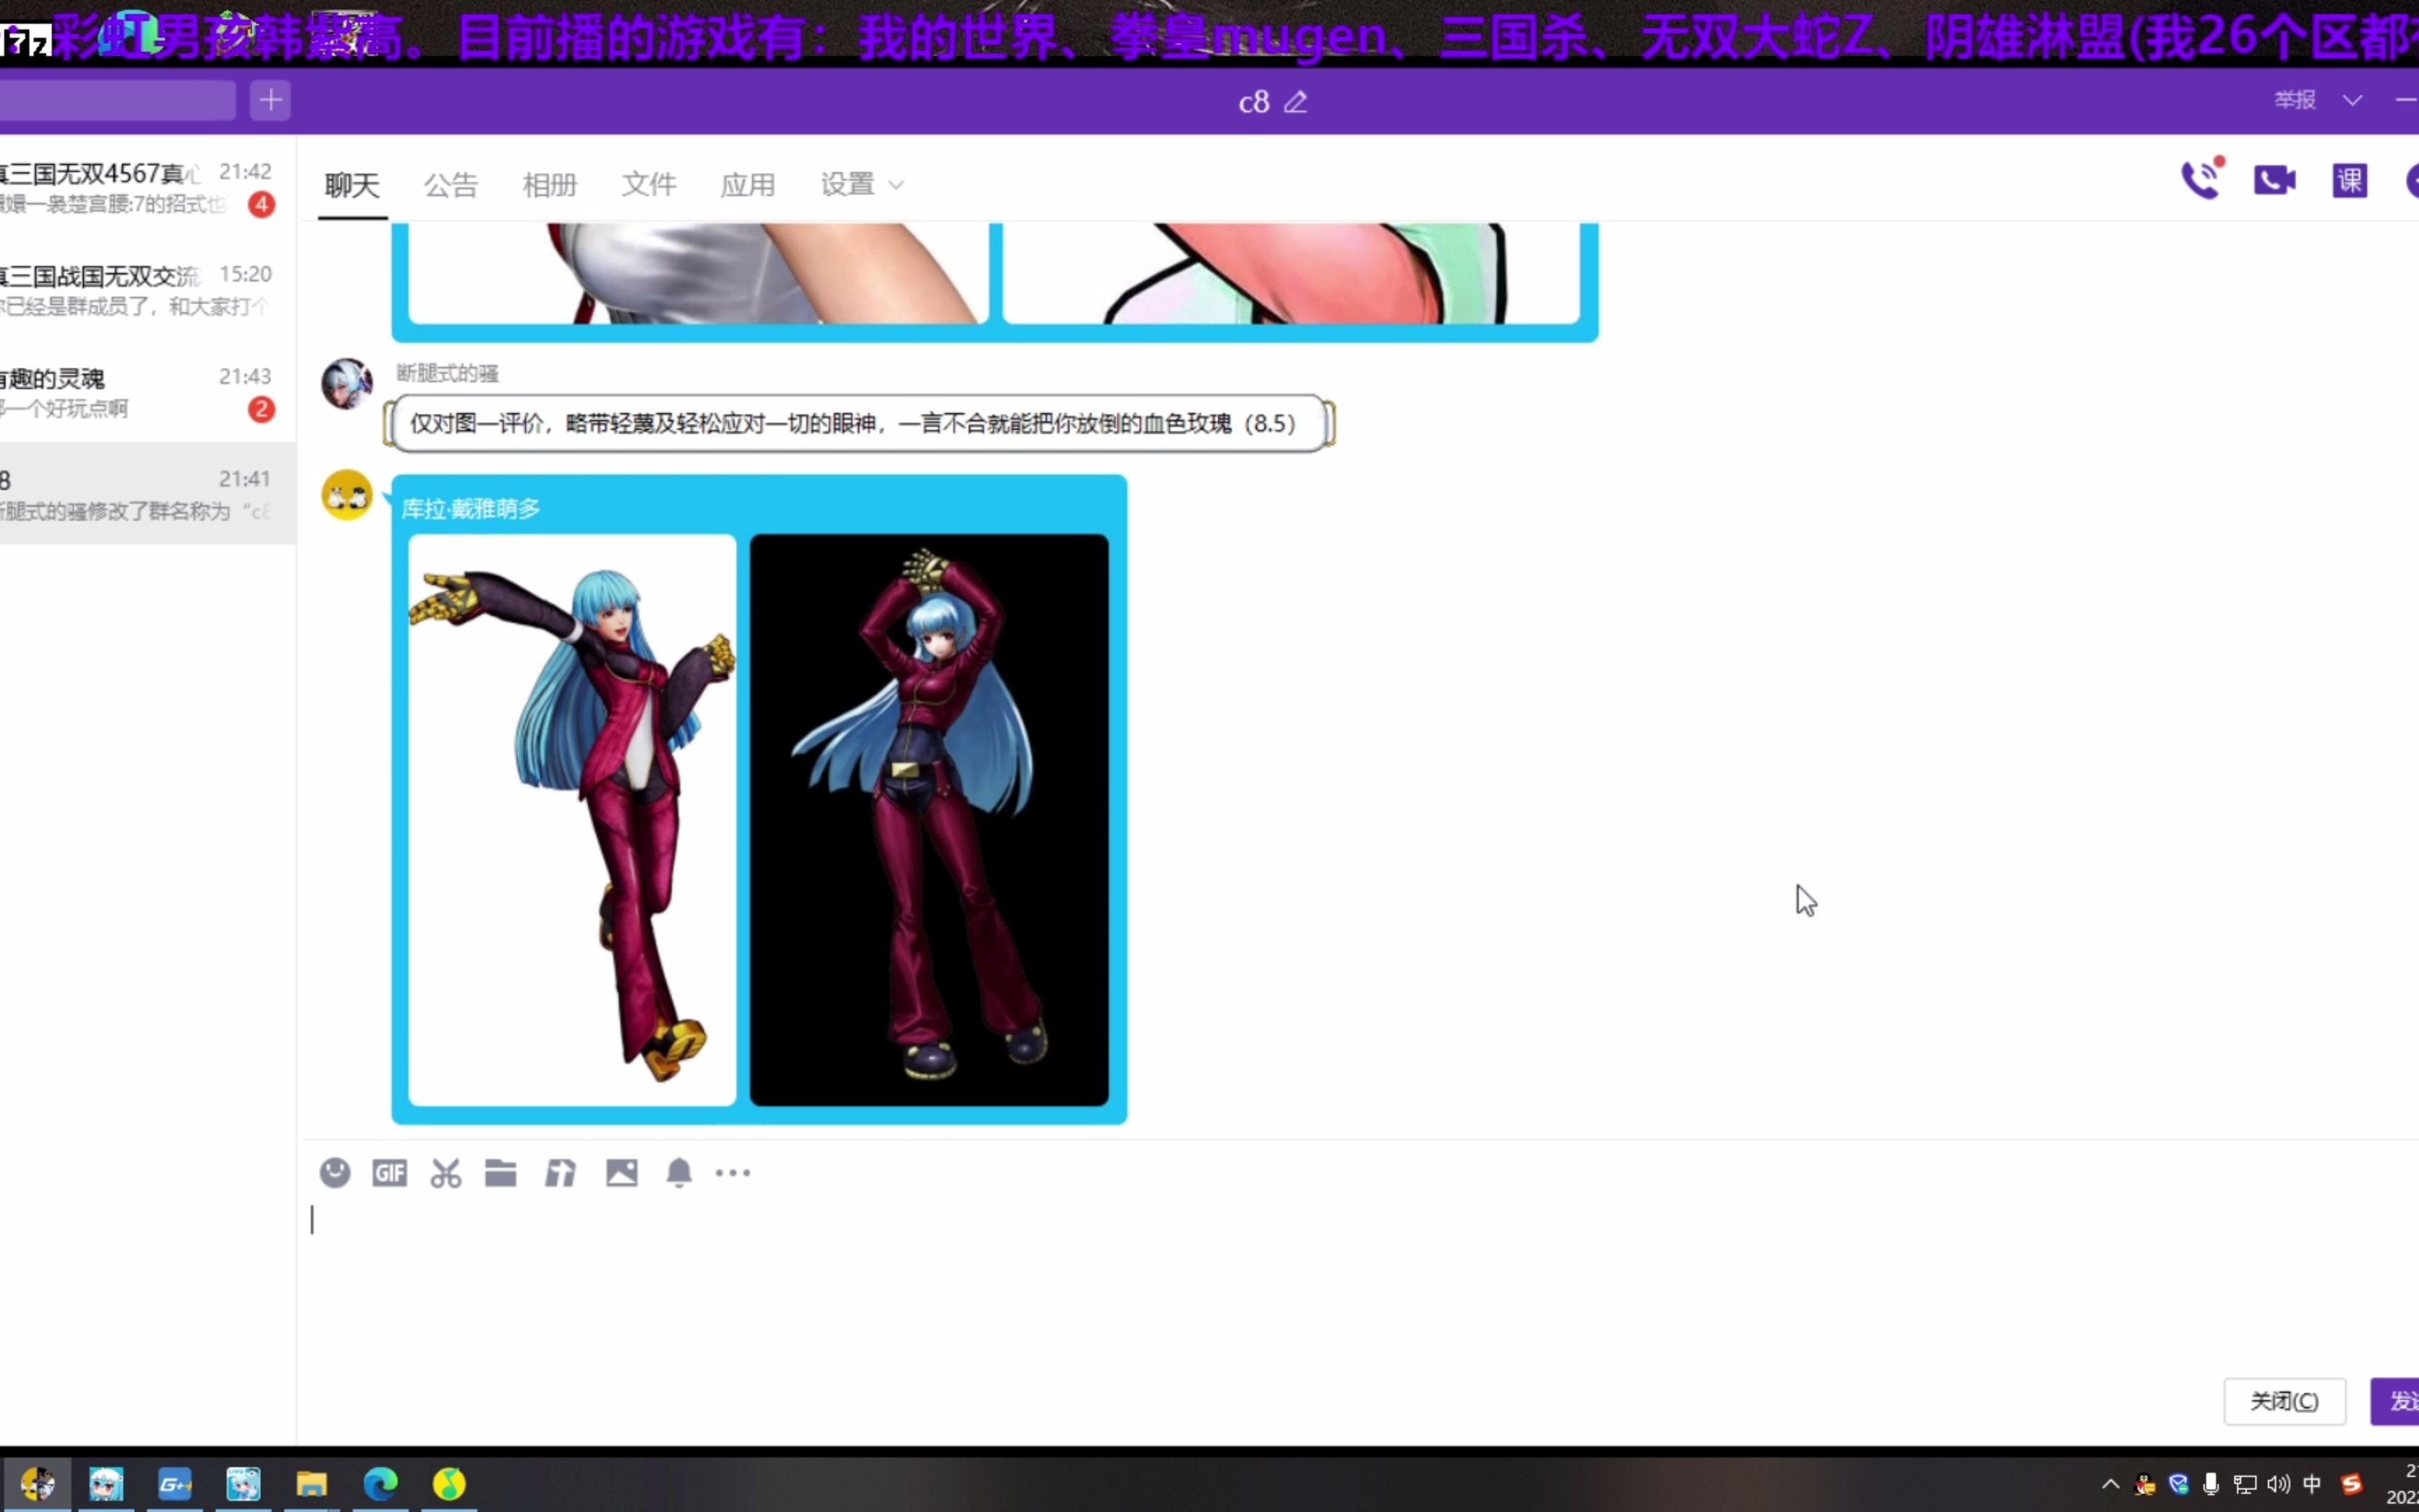Screen dimensions: 2419x1512
Task: Switch to the 文件 tab
Action: 649,185
